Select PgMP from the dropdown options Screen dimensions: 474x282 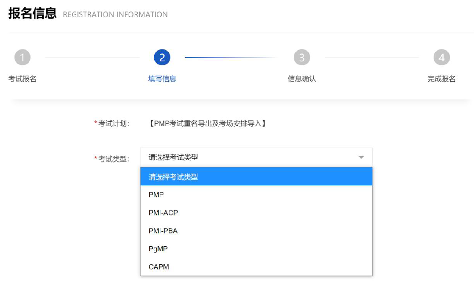(256, 249)
